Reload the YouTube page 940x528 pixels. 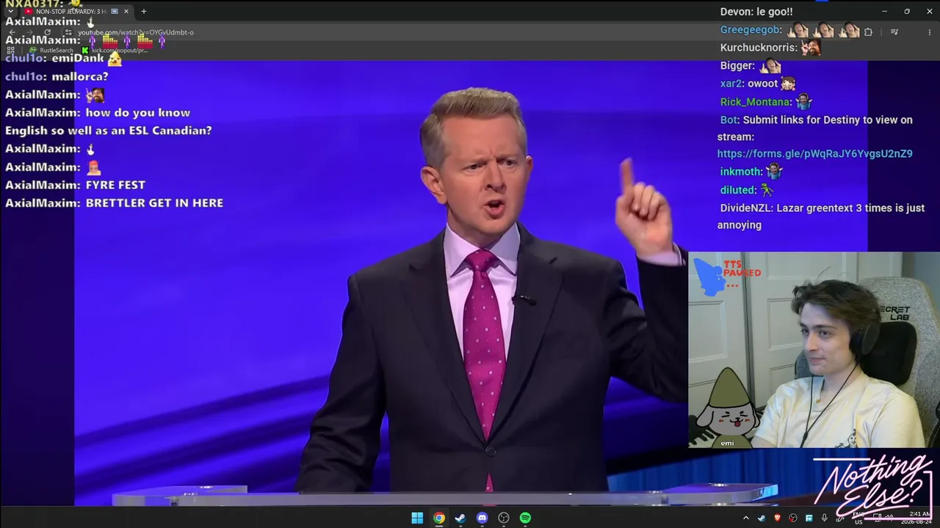coord(47,32)
